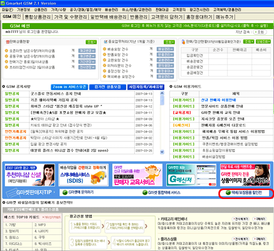The width and height of the screenshot is (274, 251).
Task: Click 상세조회 in the 판매/정산현황 panel
Action: pyautogui.click(x=263, y=41)
